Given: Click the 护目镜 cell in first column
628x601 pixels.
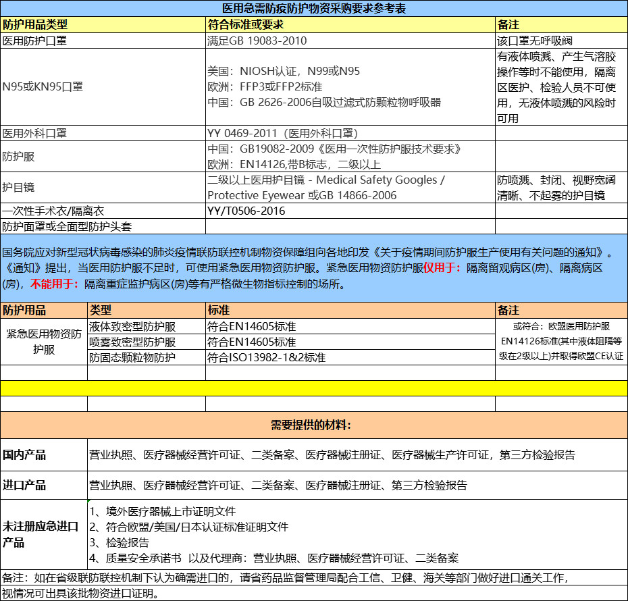Looking at the screenshot, I should click(103, 188).
